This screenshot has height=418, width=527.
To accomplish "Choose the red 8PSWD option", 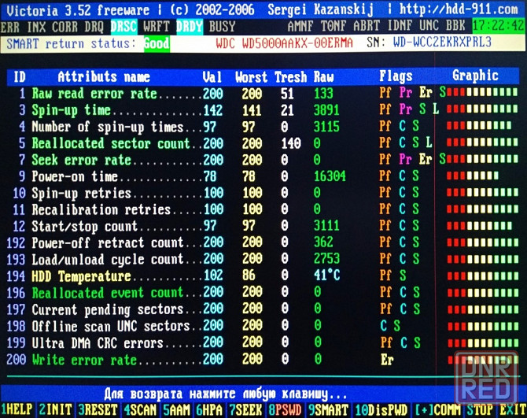I will (x=286, y=409).
